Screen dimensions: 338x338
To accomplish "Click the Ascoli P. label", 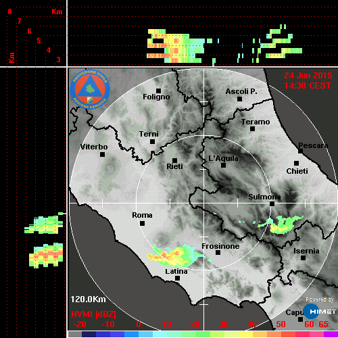I will coord(241,91).
